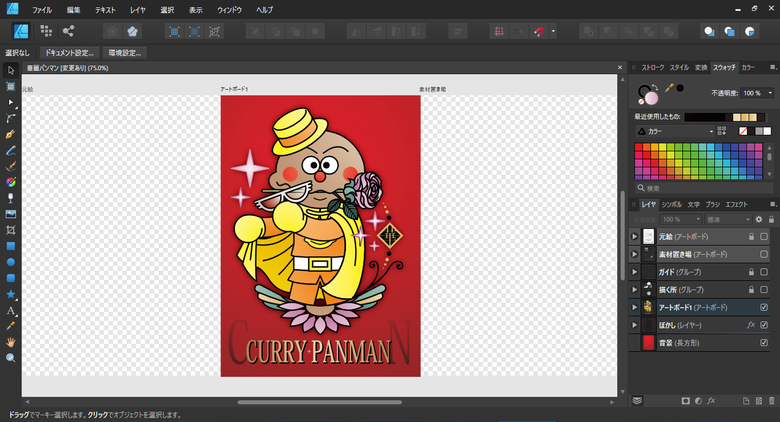Image resolution: width=780 pixels, height=422 pixels.
Task: Open the レイヤ menu in menu bar
Action: (x=138, y=10)
